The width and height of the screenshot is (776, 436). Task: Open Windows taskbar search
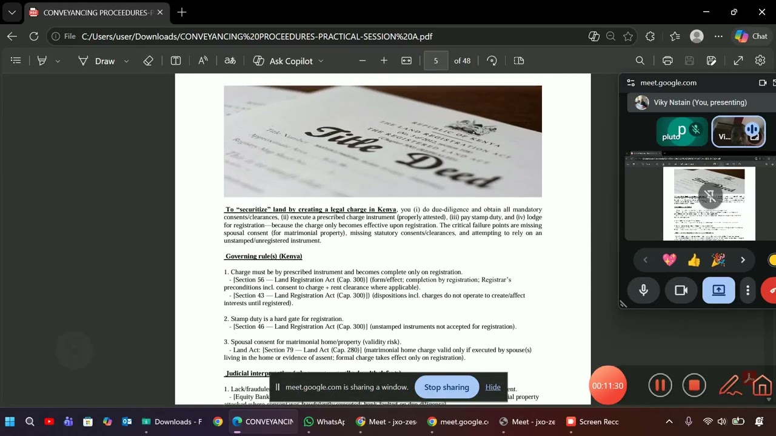tap(30, 421)
